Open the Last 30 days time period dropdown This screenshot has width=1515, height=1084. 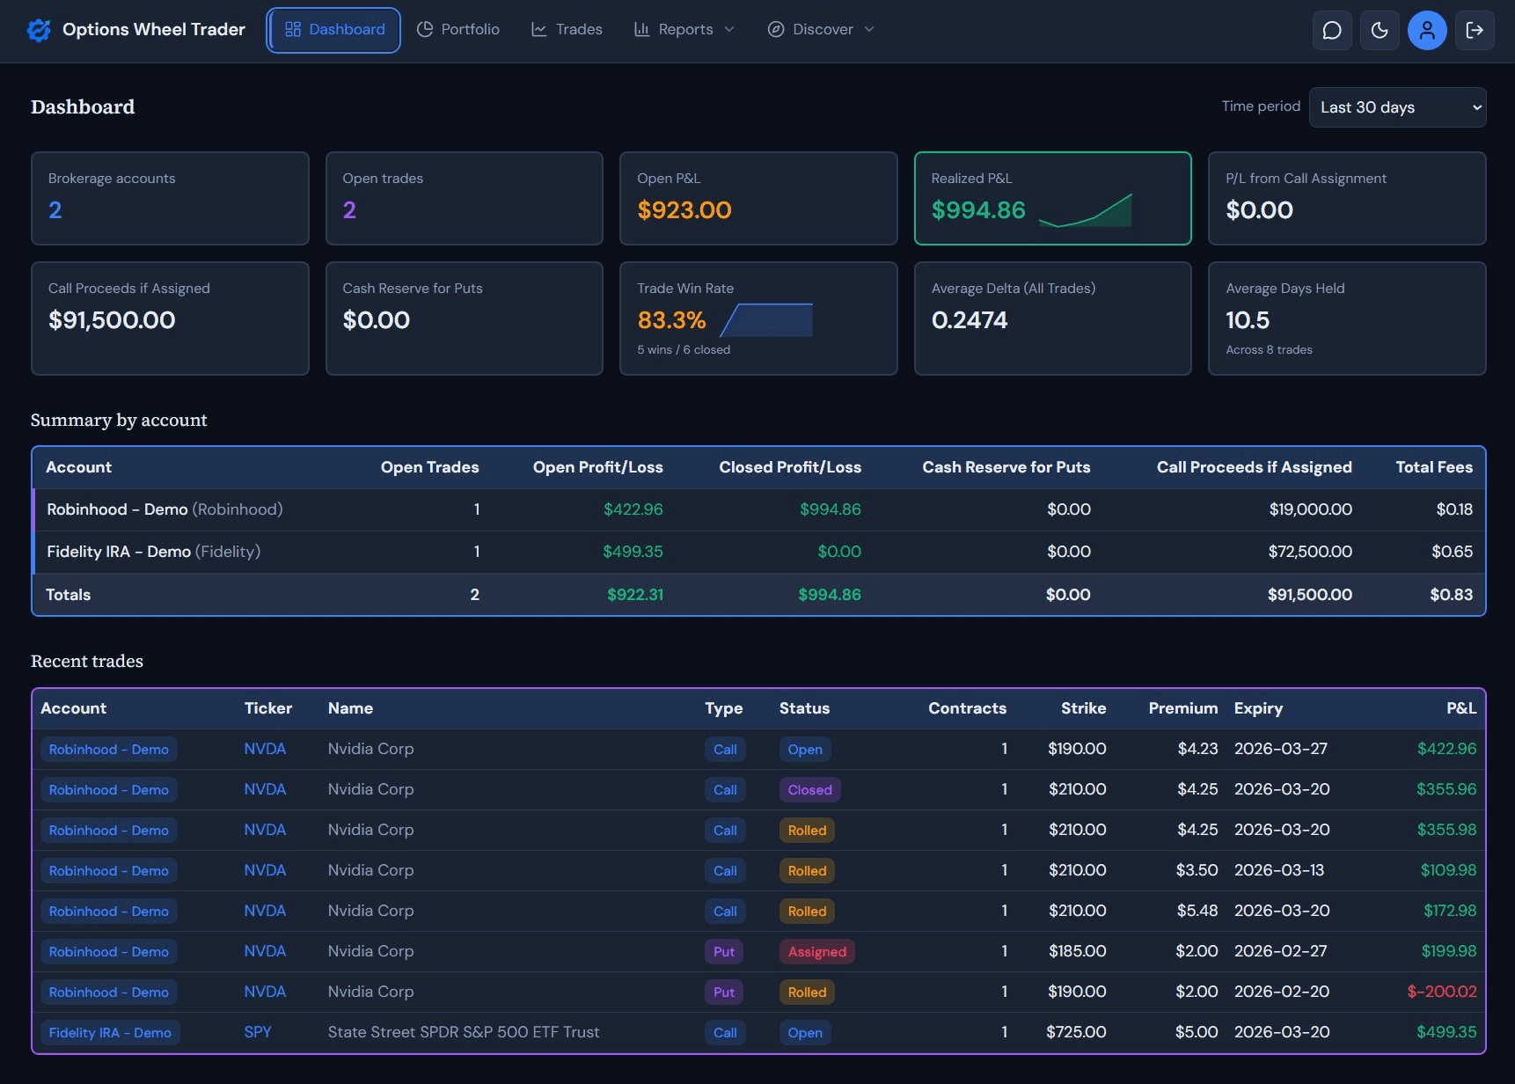click(1397, 107)
